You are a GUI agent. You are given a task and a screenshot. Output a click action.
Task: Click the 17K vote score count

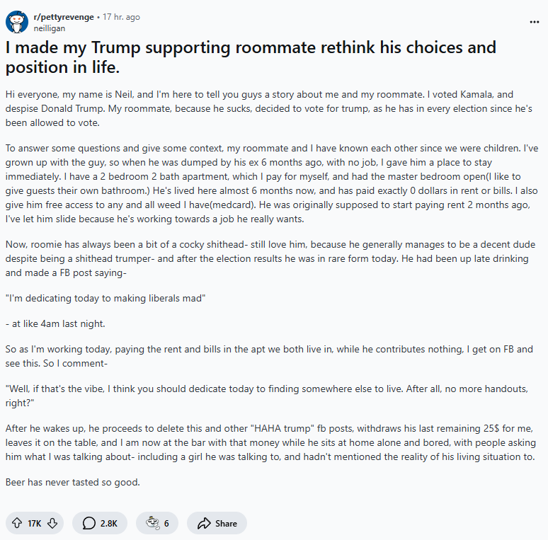click(34, 523)
